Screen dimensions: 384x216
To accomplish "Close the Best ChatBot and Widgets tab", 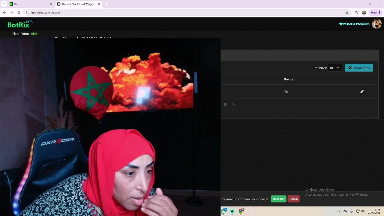I will (x=99, y=4).
